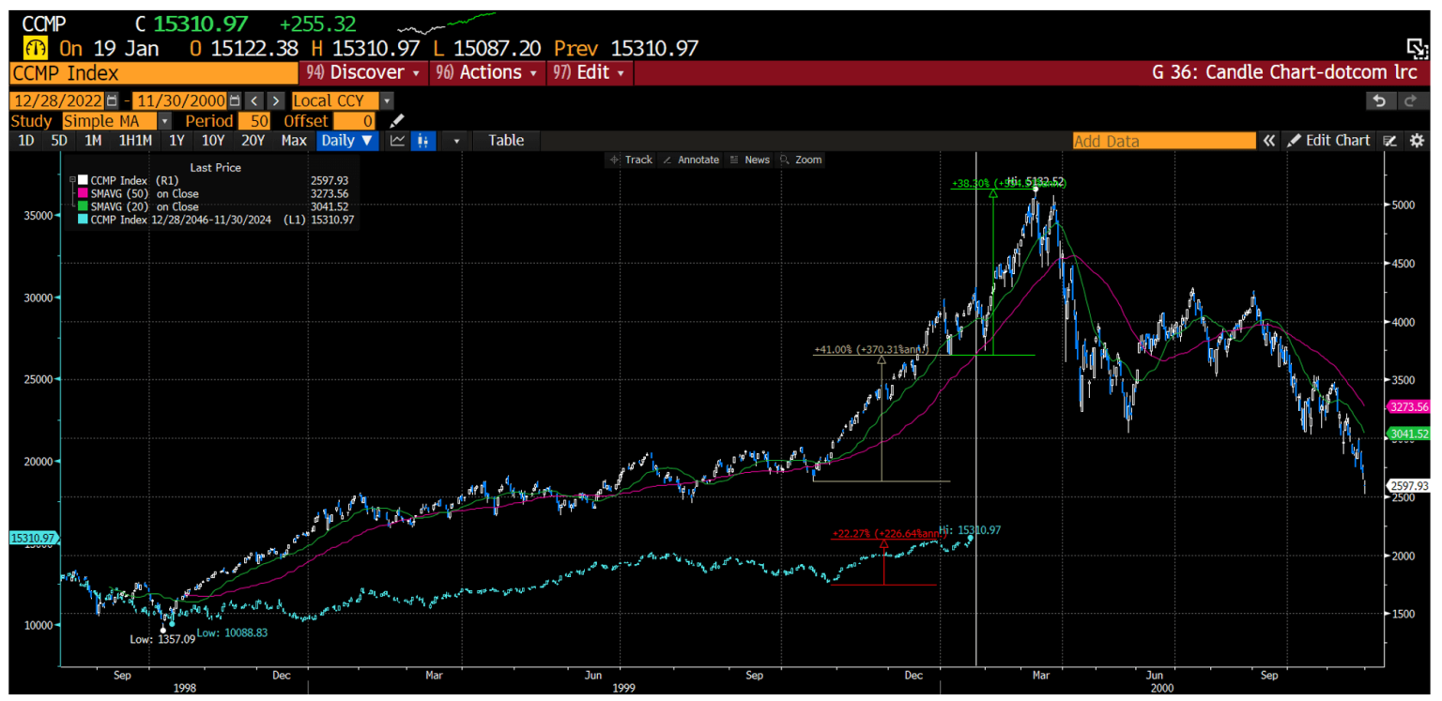This screenshot has width=1442, height=701.
Task: Activate the Track crosshair tool
Action: tap(632, 160)
